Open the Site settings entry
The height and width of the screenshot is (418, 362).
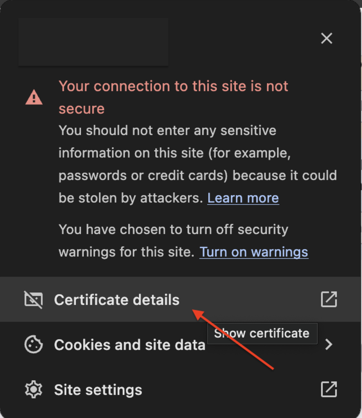(98, 389)
